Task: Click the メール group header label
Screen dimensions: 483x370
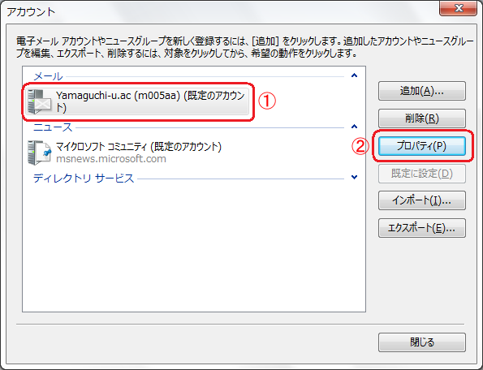Action: [48, 76]
